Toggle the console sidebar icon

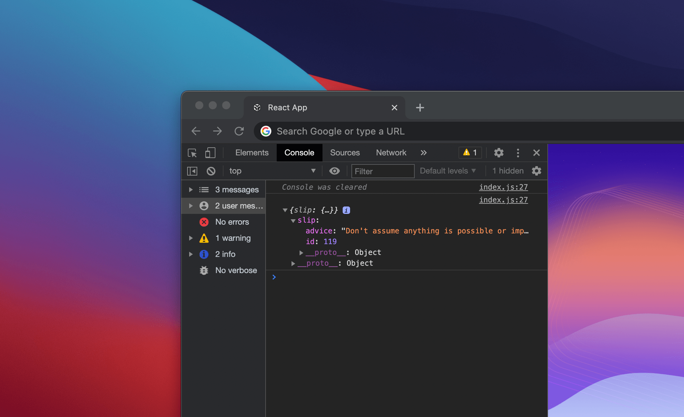pyautogui.click(x=192, y=171)
